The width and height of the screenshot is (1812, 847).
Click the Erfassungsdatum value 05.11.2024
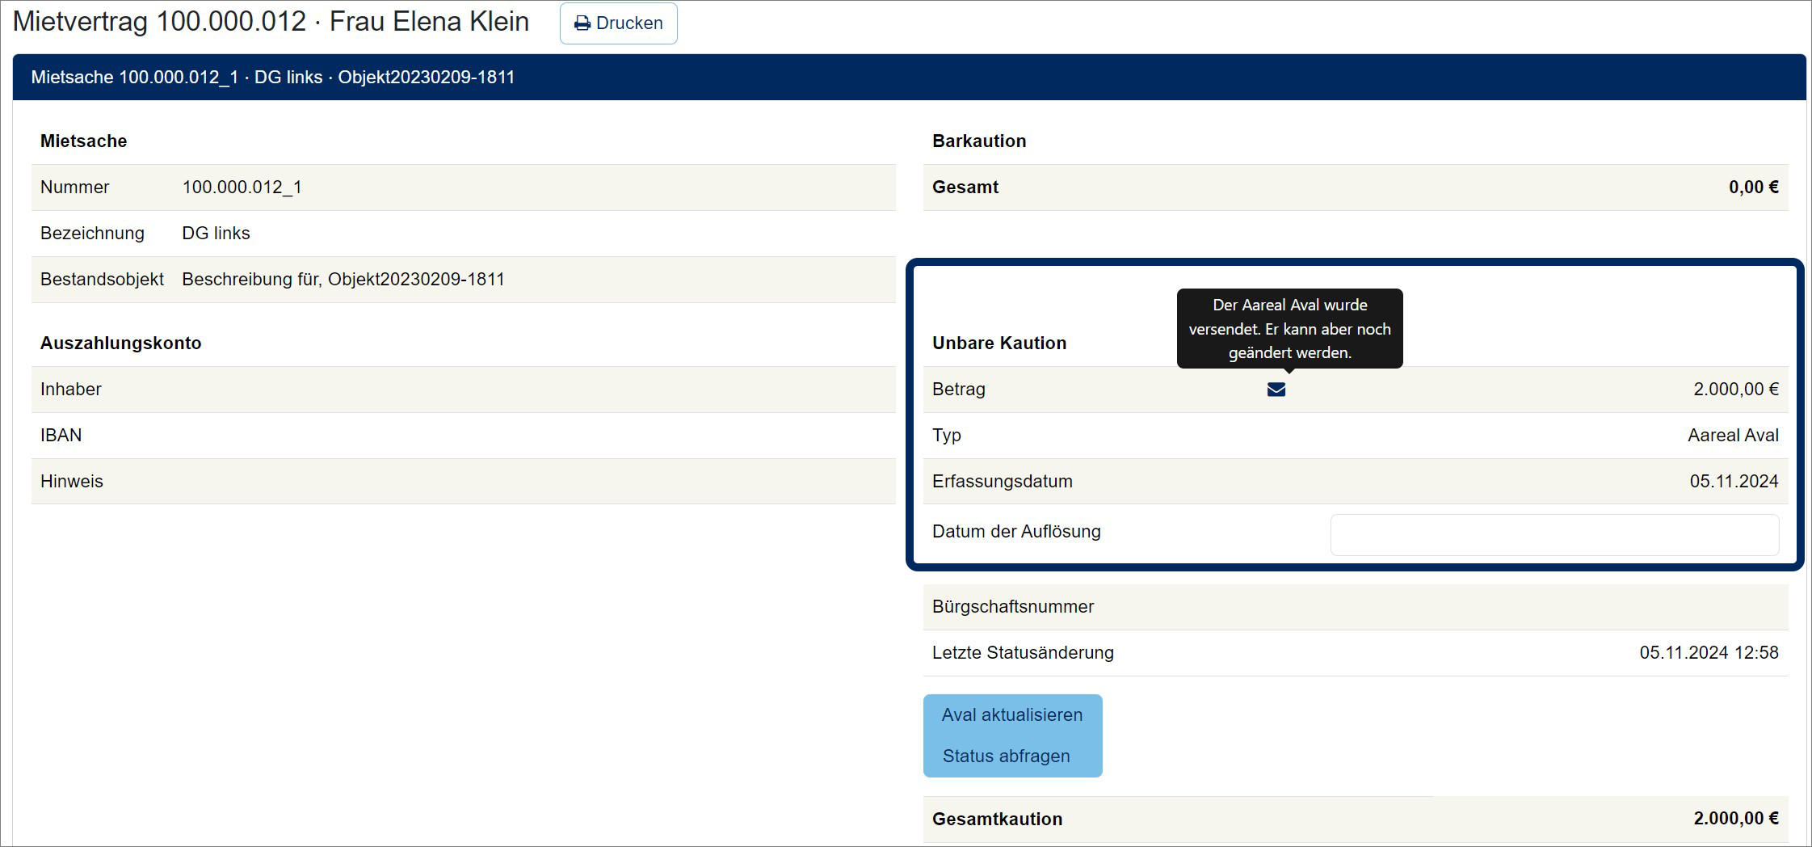point(1734,482)
